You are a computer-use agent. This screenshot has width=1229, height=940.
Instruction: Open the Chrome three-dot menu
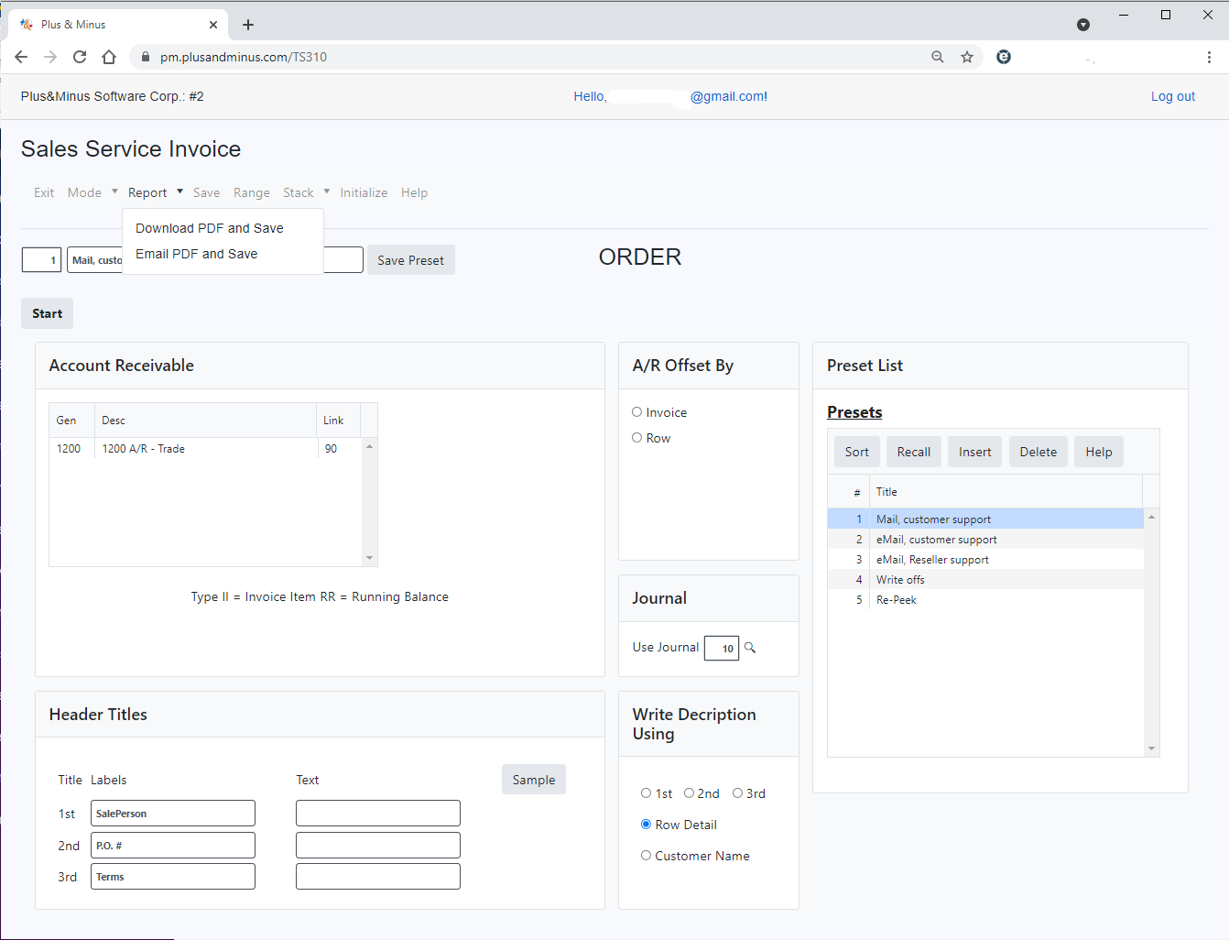pyautogui.click(x=1209, y=57)
